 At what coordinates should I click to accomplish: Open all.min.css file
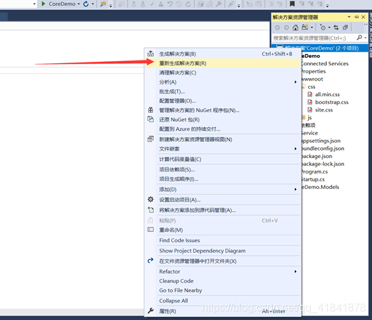[x=328, y=95]
